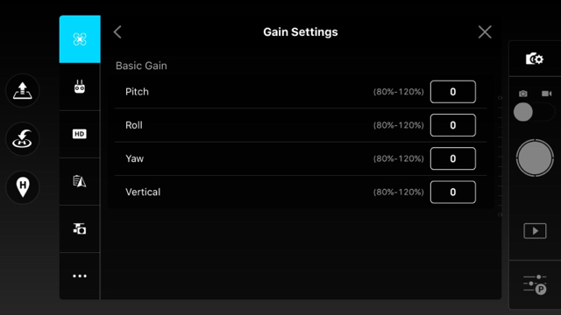Go back using the left chevron
Image resolution: width=561 pixels, height=315 pixels.
pos(117,32)
